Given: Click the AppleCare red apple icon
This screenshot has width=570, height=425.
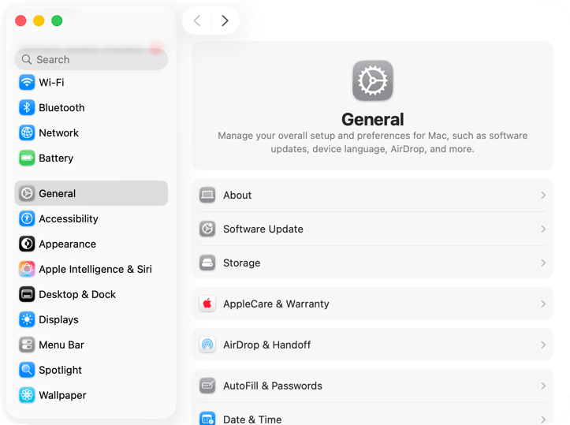Looking at the screenshot, I should point(207,304).
